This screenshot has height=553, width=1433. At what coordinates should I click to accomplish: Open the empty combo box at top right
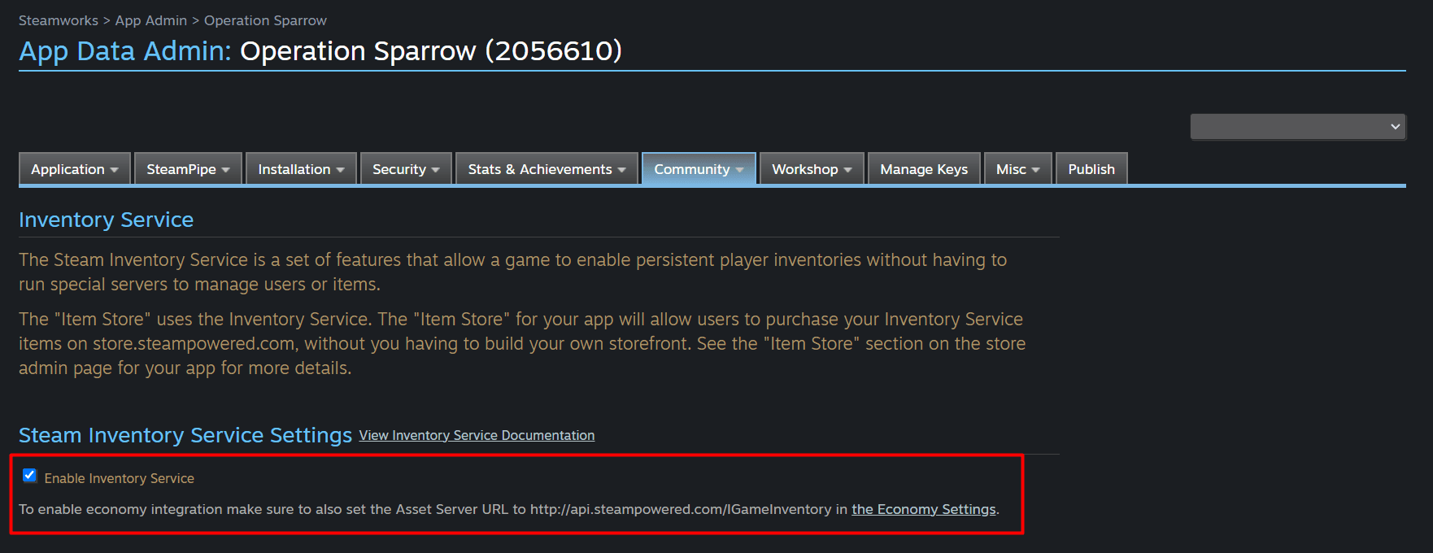pos(1298,127)
